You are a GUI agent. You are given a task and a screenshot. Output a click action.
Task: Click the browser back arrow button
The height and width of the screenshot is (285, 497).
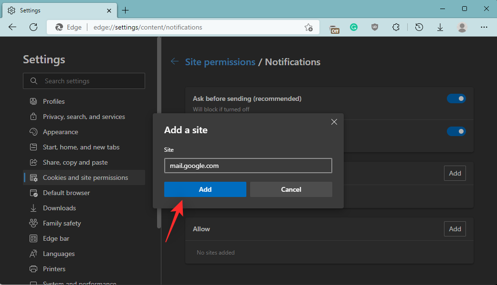[x=12, y=27]
